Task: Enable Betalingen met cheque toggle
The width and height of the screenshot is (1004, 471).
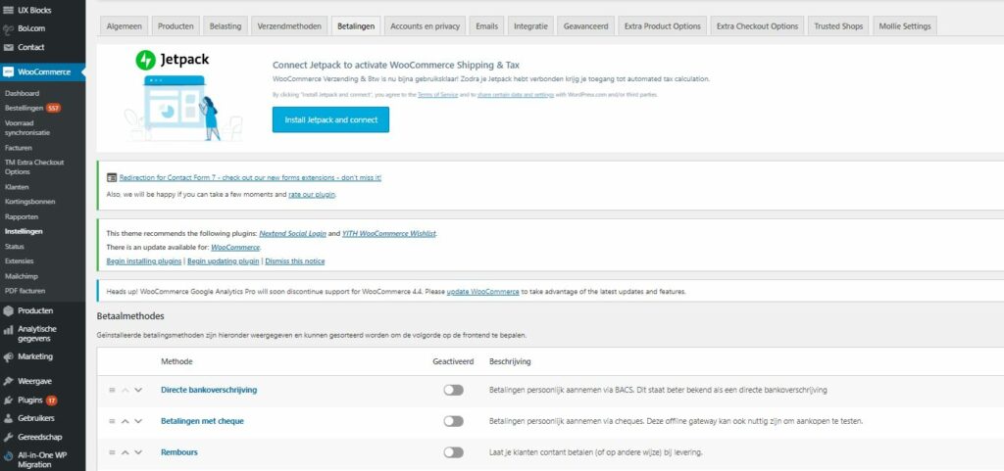Action: (453, 421)
